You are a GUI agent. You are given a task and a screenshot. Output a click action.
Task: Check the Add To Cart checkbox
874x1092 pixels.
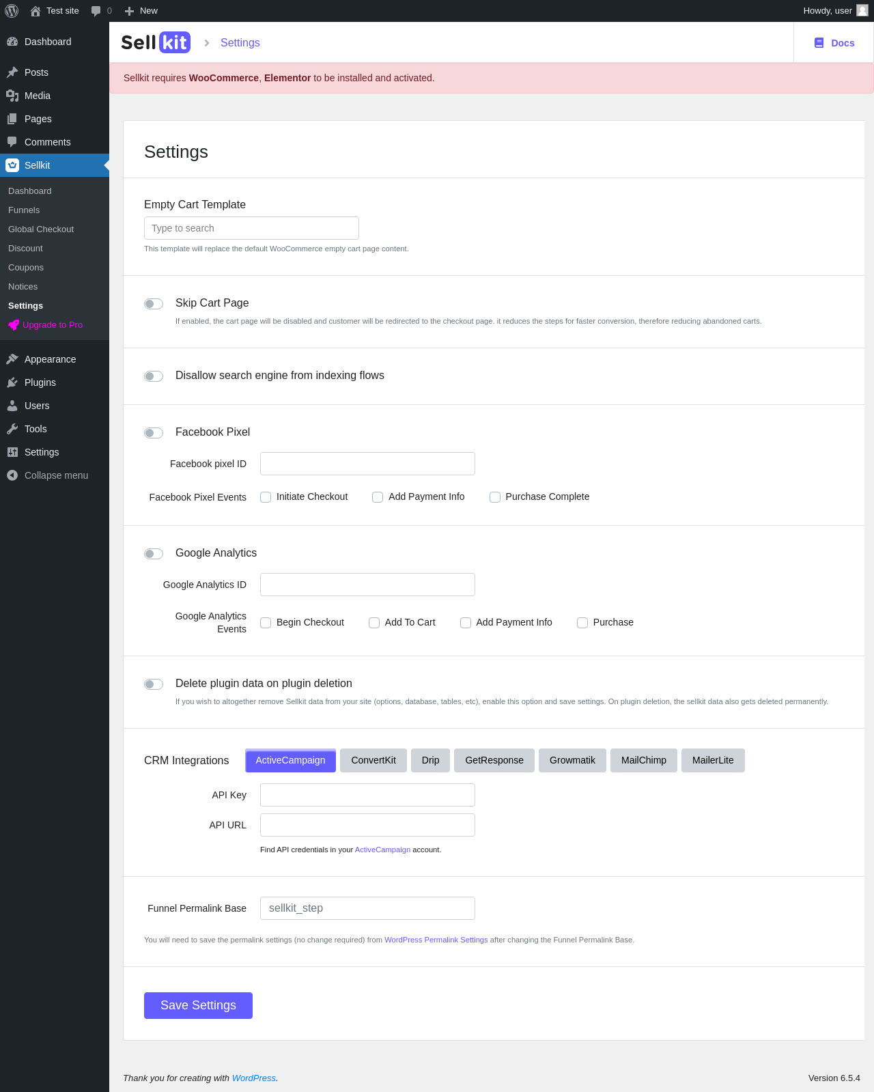pos(374,623)
